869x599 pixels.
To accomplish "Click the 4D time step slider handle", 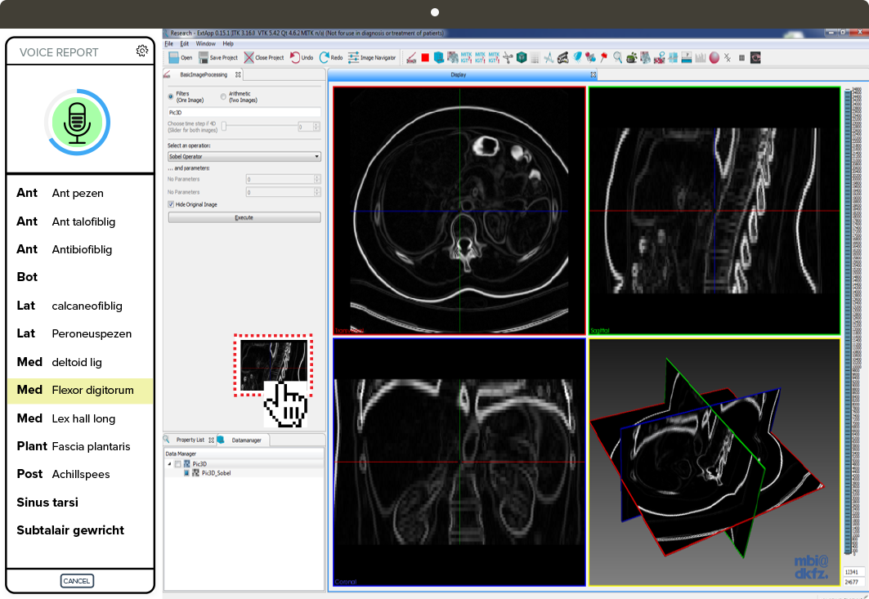I will coord(224,127).
